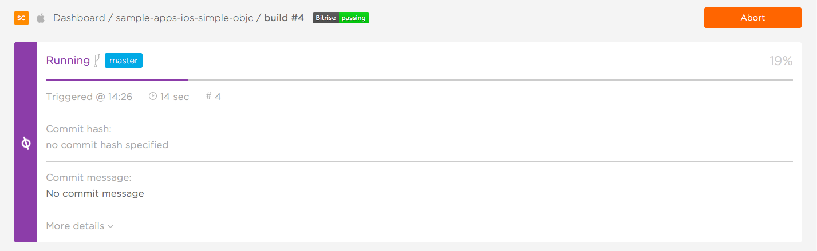
Task: Click the Bitrise passing status badge
Action: coord(341,18)
